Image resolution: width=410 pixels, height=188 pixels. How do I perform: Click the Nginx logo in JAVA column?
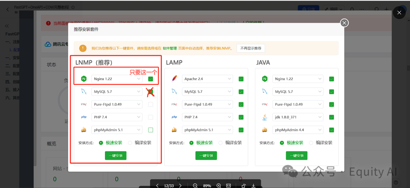pyautogui.click(x=265, y=79)
